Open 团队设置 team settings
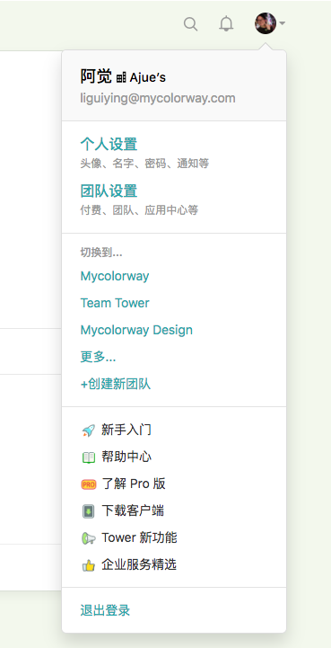Screen dimensions: 331x648 (109, 191)
